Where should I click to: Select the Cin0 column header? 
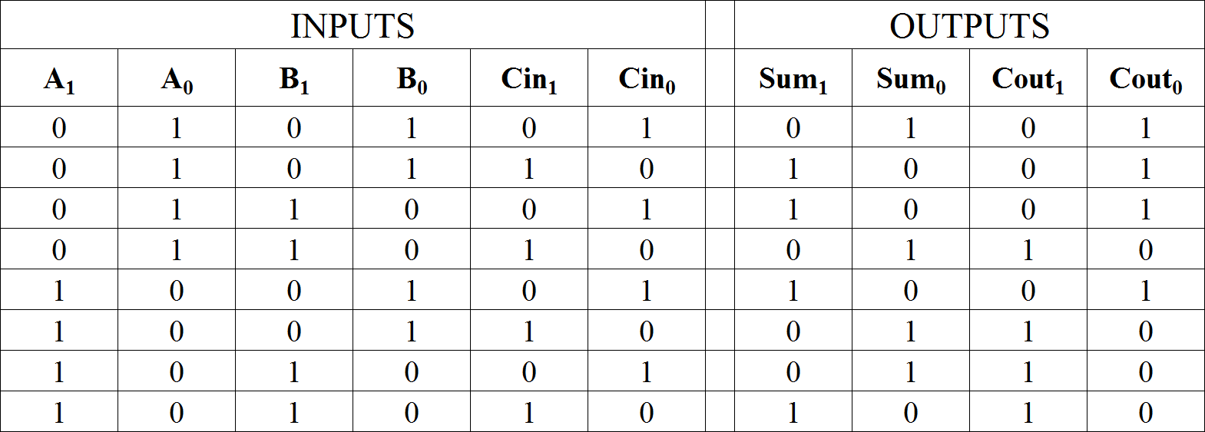pos(647,79)
